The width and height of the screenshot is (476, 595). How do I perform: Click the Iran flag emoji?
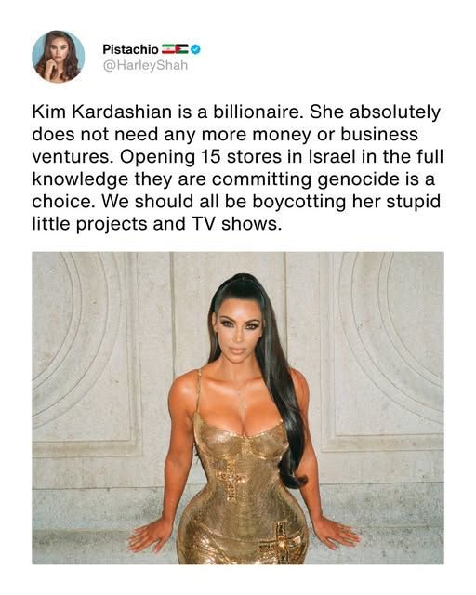(x=168, y=49)
